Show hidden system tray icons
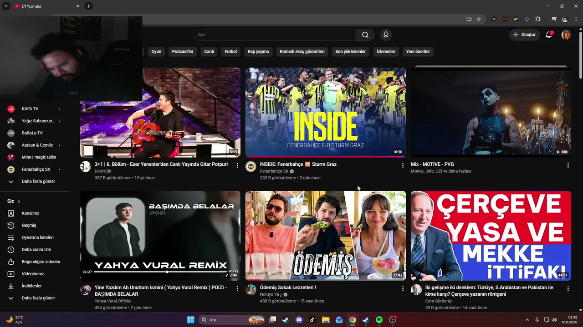The height and width of the screenshot is (327, 583). [527, 320]
